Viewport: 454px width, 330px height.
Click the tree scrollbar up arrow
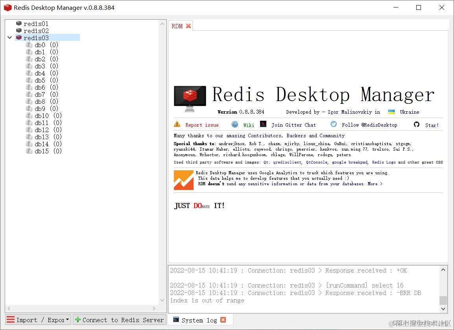(x=162, y=24)
